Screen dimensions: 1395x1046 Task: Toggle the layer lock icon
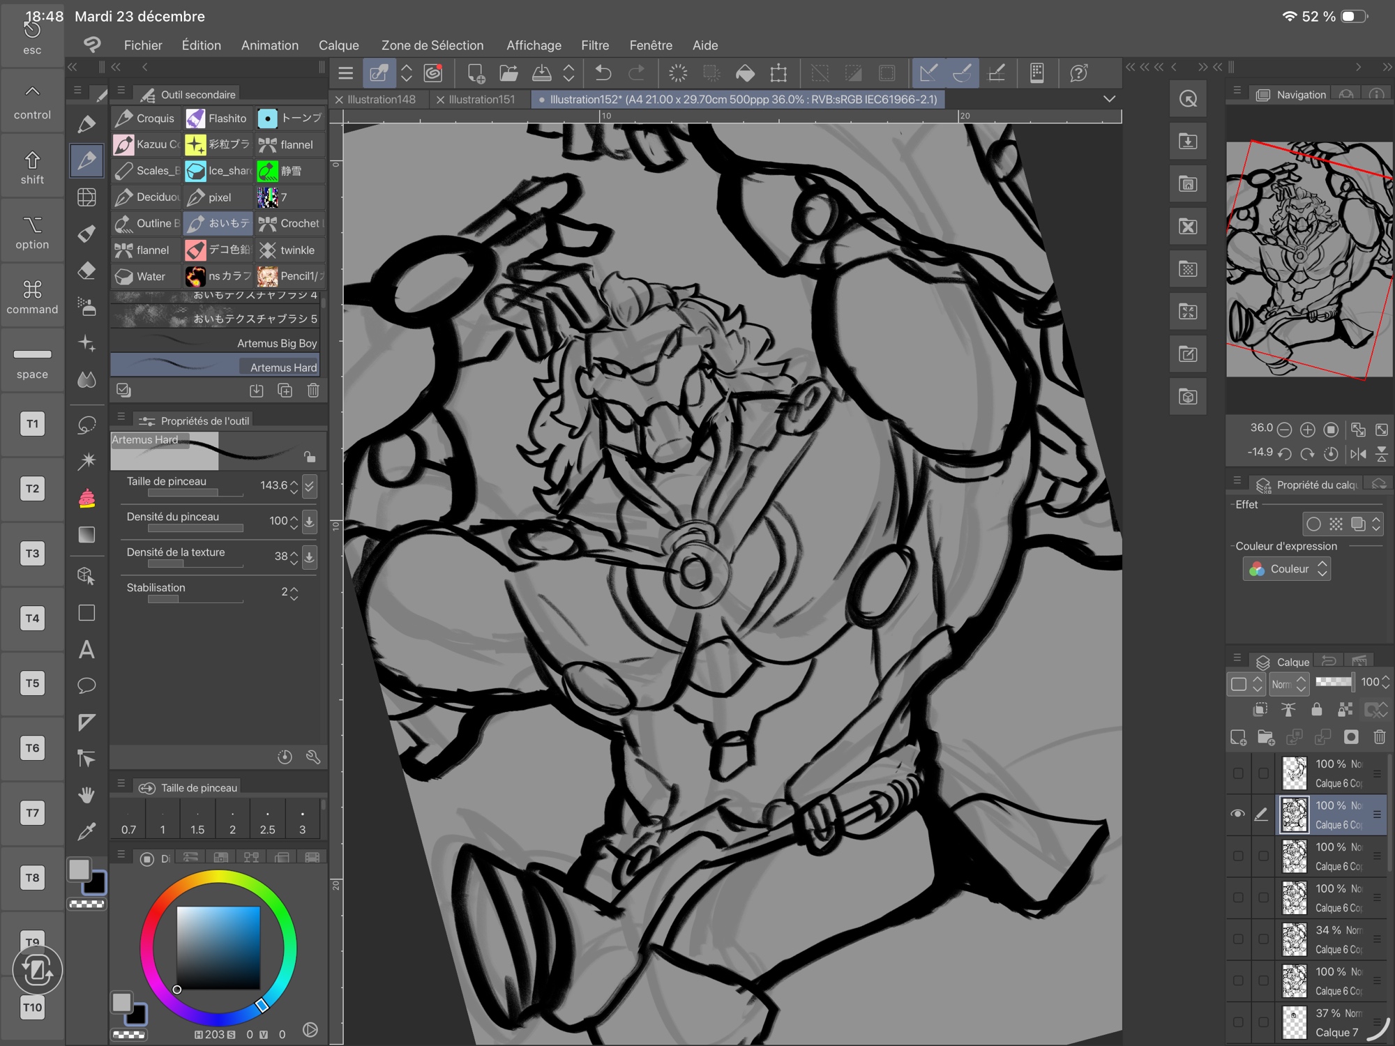click(1316, 710)
